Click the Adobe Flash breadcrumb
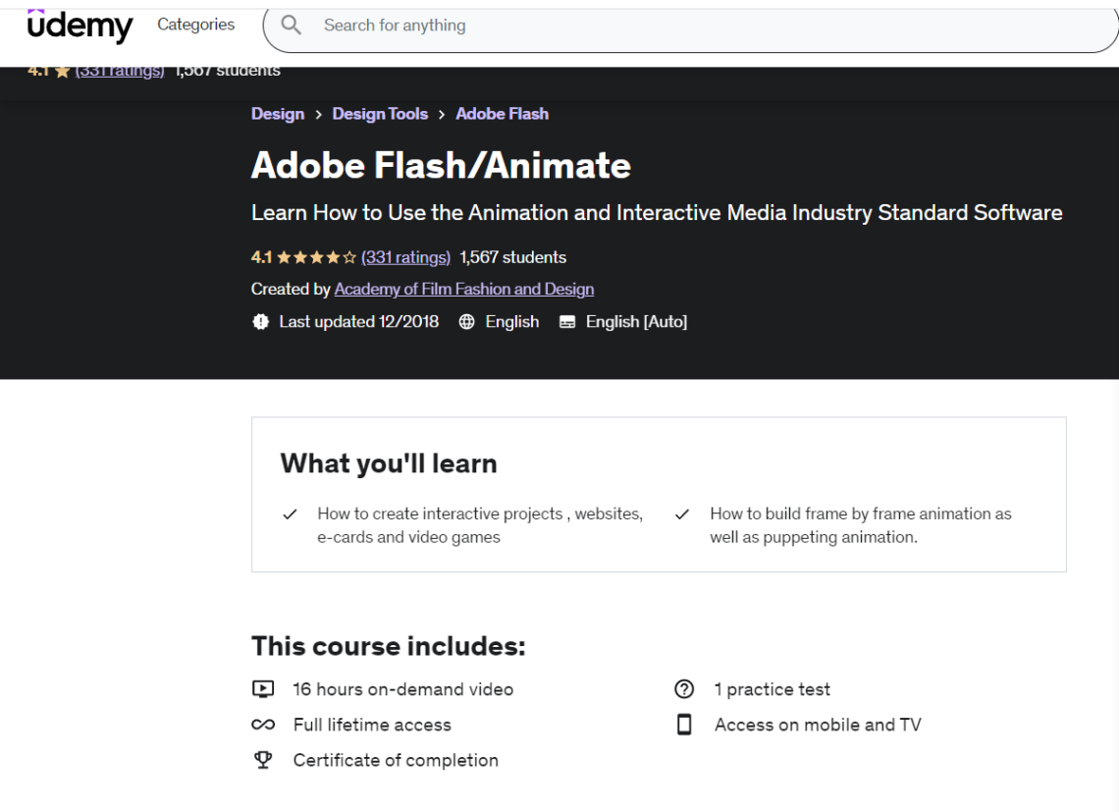Viewport: 1119px width, 812px height. (x=502, y=113)
